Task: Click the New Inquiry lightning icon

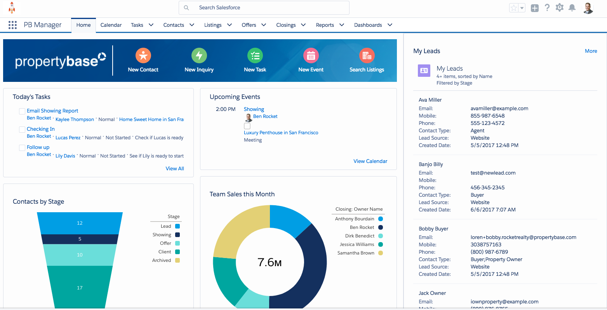Action: coord(199,55)
